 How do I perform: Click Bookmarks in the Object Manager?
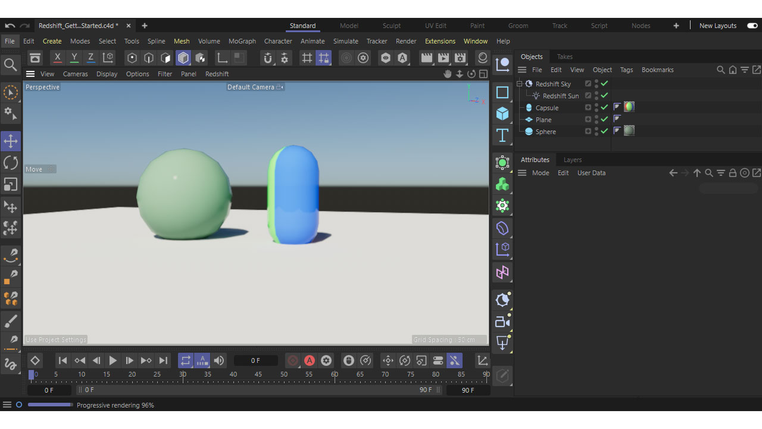point(657,70)
